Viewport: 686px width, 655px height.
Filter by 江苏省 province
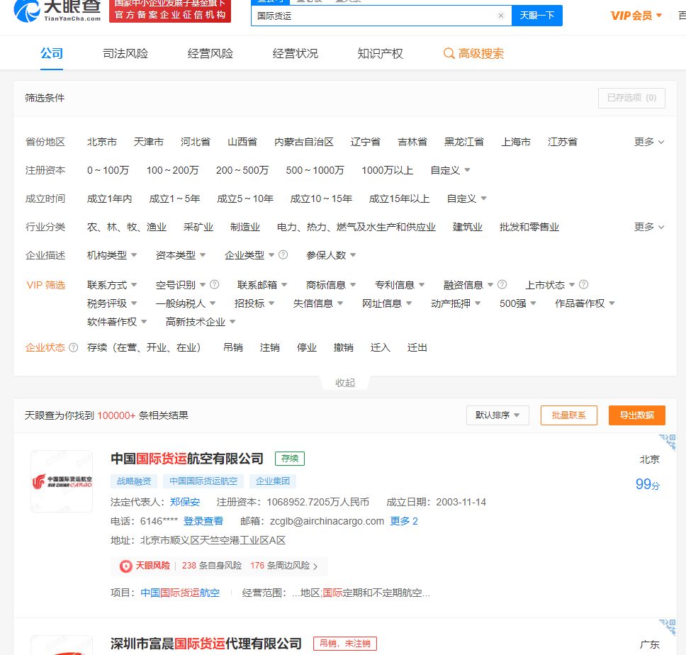[563, 142]
